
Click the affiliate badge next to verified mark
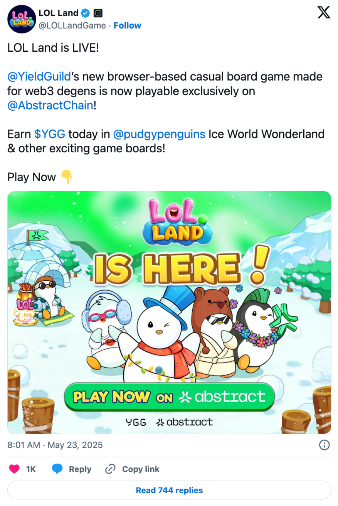click(98, 13)
